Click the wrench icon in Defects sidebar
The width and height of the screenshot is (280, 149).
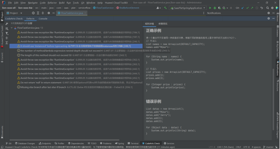[x=7, y=24]
